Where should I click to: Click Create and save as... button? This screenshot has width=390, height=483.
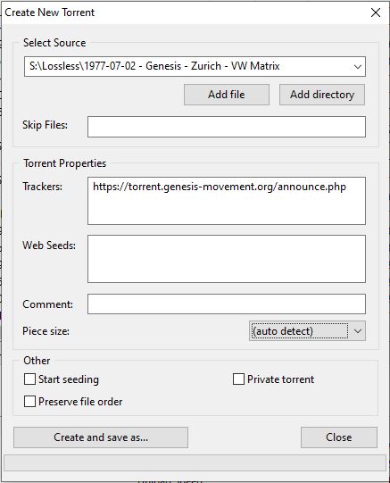[x=101, y=437]
